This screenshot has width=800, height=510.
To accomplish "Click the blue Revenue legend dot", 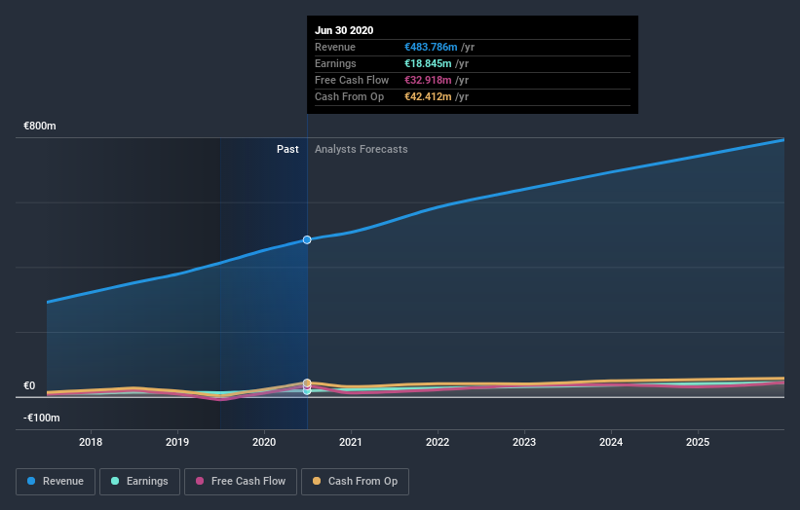I will [x=31, y=481].
